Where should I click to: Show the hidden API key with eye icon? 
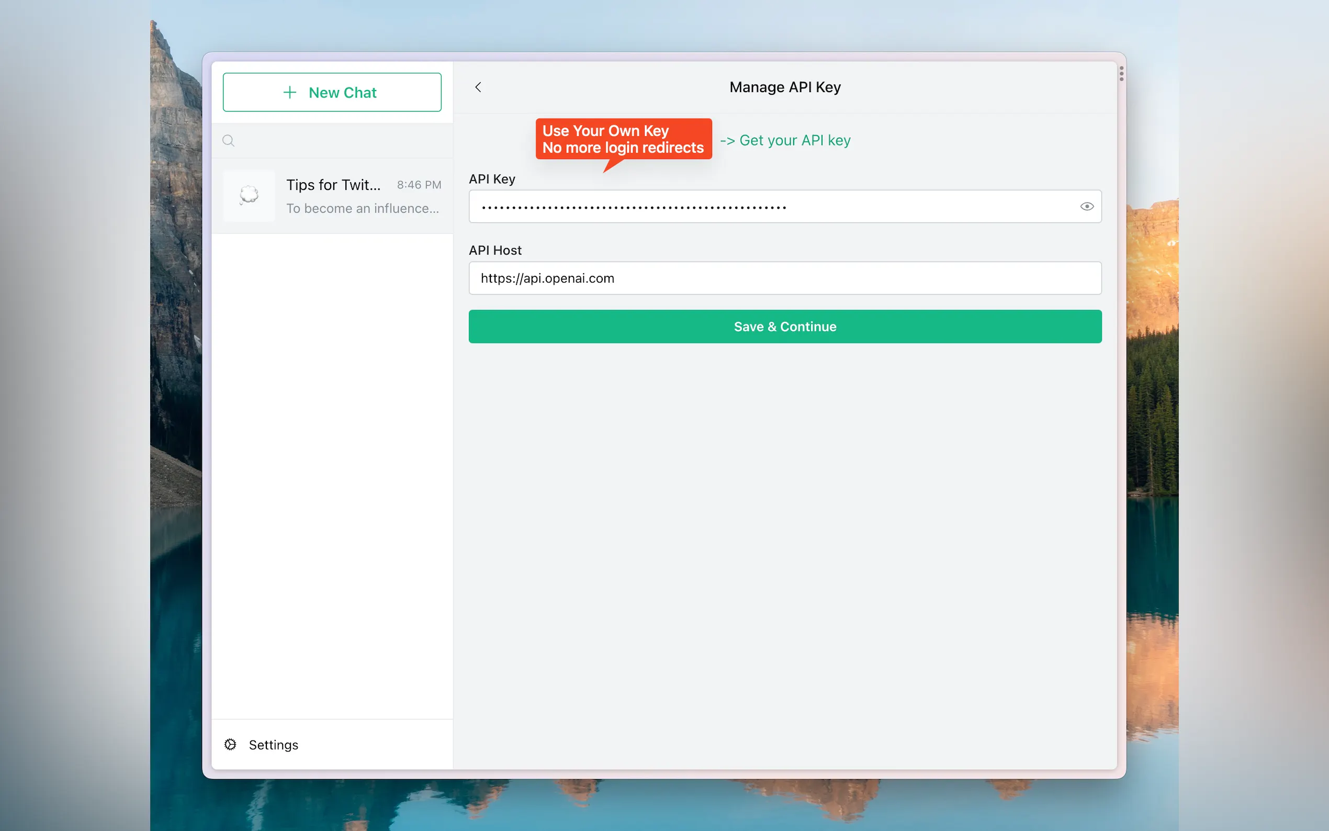(1086, 207)
